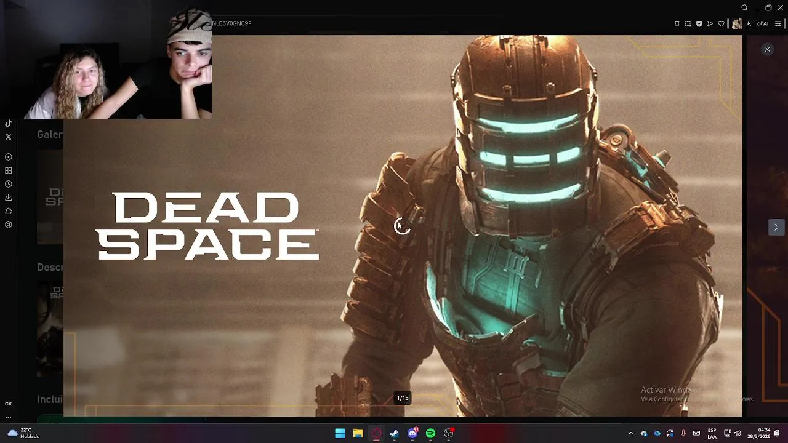Open the notifications bell icon
The image size is (788, 443).
778,434
